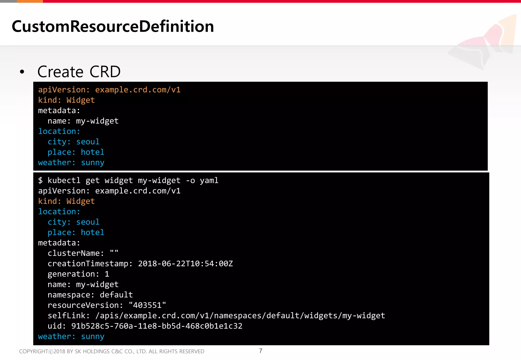Click weather: sunny in output block
The height and width of the screenshot is (360, 521).
click(x=71, y=336)
